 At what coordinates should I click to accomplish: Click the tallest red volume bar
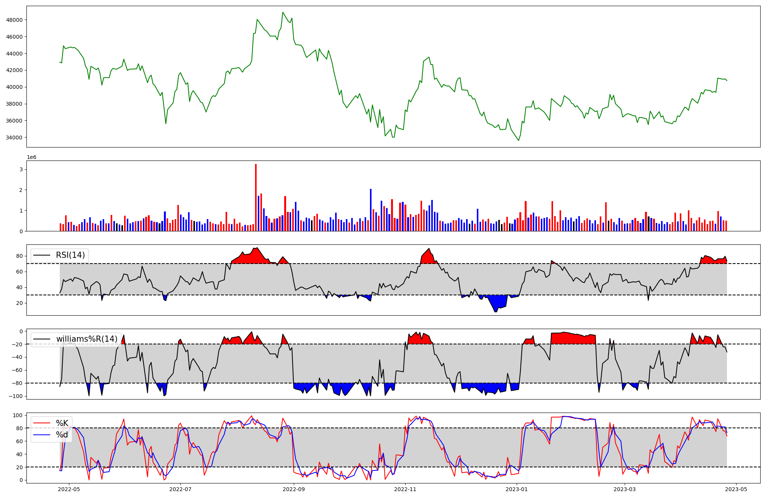pos(256,197)
